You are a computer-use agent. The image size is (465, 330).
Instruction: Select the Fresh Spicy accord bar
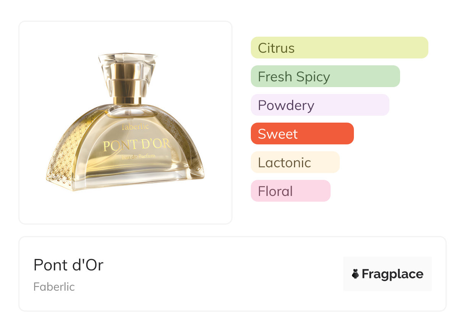click(x=325, y=76)
